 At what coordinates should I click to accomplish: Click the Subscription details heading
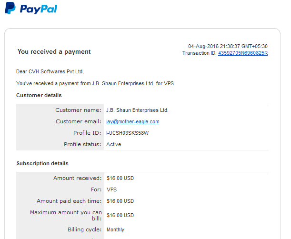(x=42, y=163)
